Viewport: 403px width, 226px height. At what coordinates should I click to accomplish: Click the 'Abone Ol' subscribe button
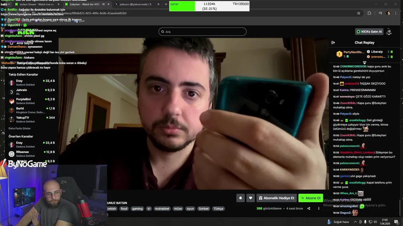tap(311, 198)
